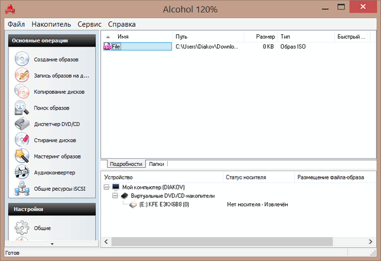Close the Alcohol 120% window

pyautogui.click(x=363, y=6)
